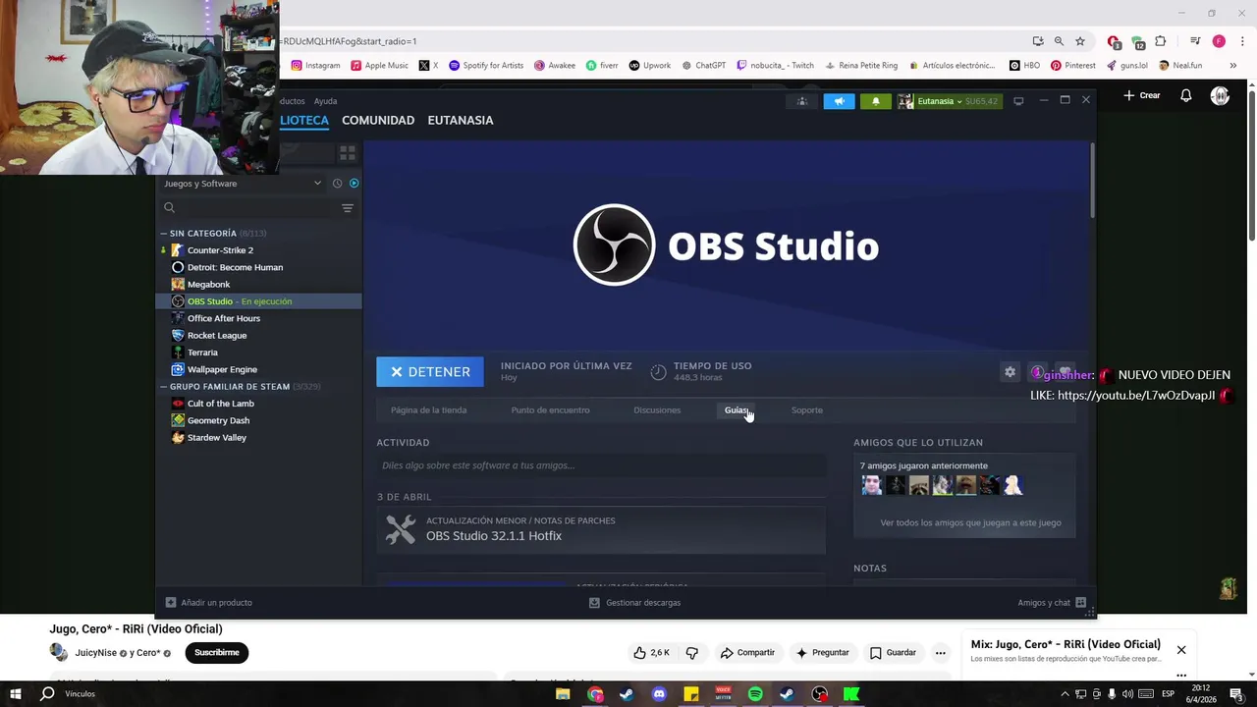Switch library to grid view icon
Viewport: 1257px width, 707px height.
click(347, 153)
